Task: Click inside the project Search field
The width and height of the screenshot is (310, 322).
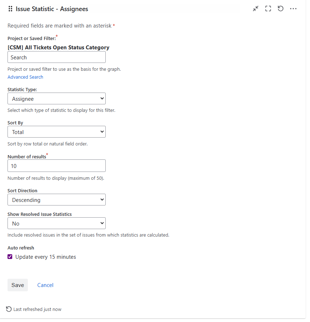Action: pyautogui.click(x=56, y=57)
